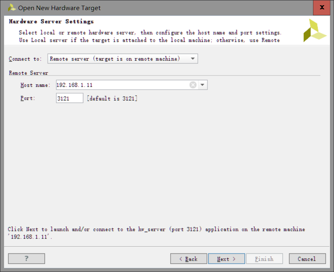Select the Port input field
Screen dimensions: 334x272
(x=69, y=98)
